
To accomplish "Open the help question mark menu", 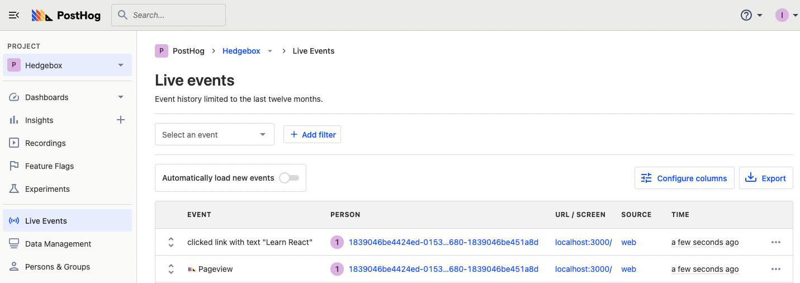I will click(746, 15).
